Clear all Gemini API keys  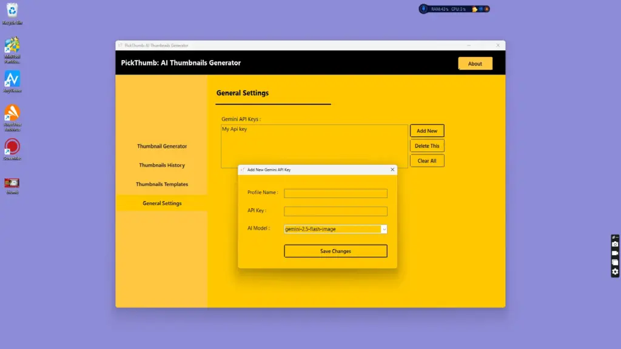click(x=427, y=160)
